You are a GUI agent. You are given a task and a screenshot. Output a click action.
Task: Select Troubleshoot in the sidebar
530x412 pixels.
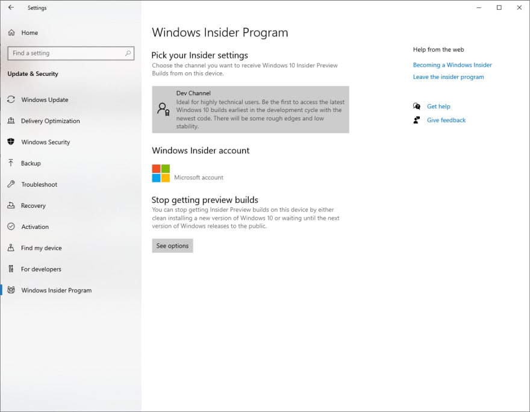click(39, 184)
